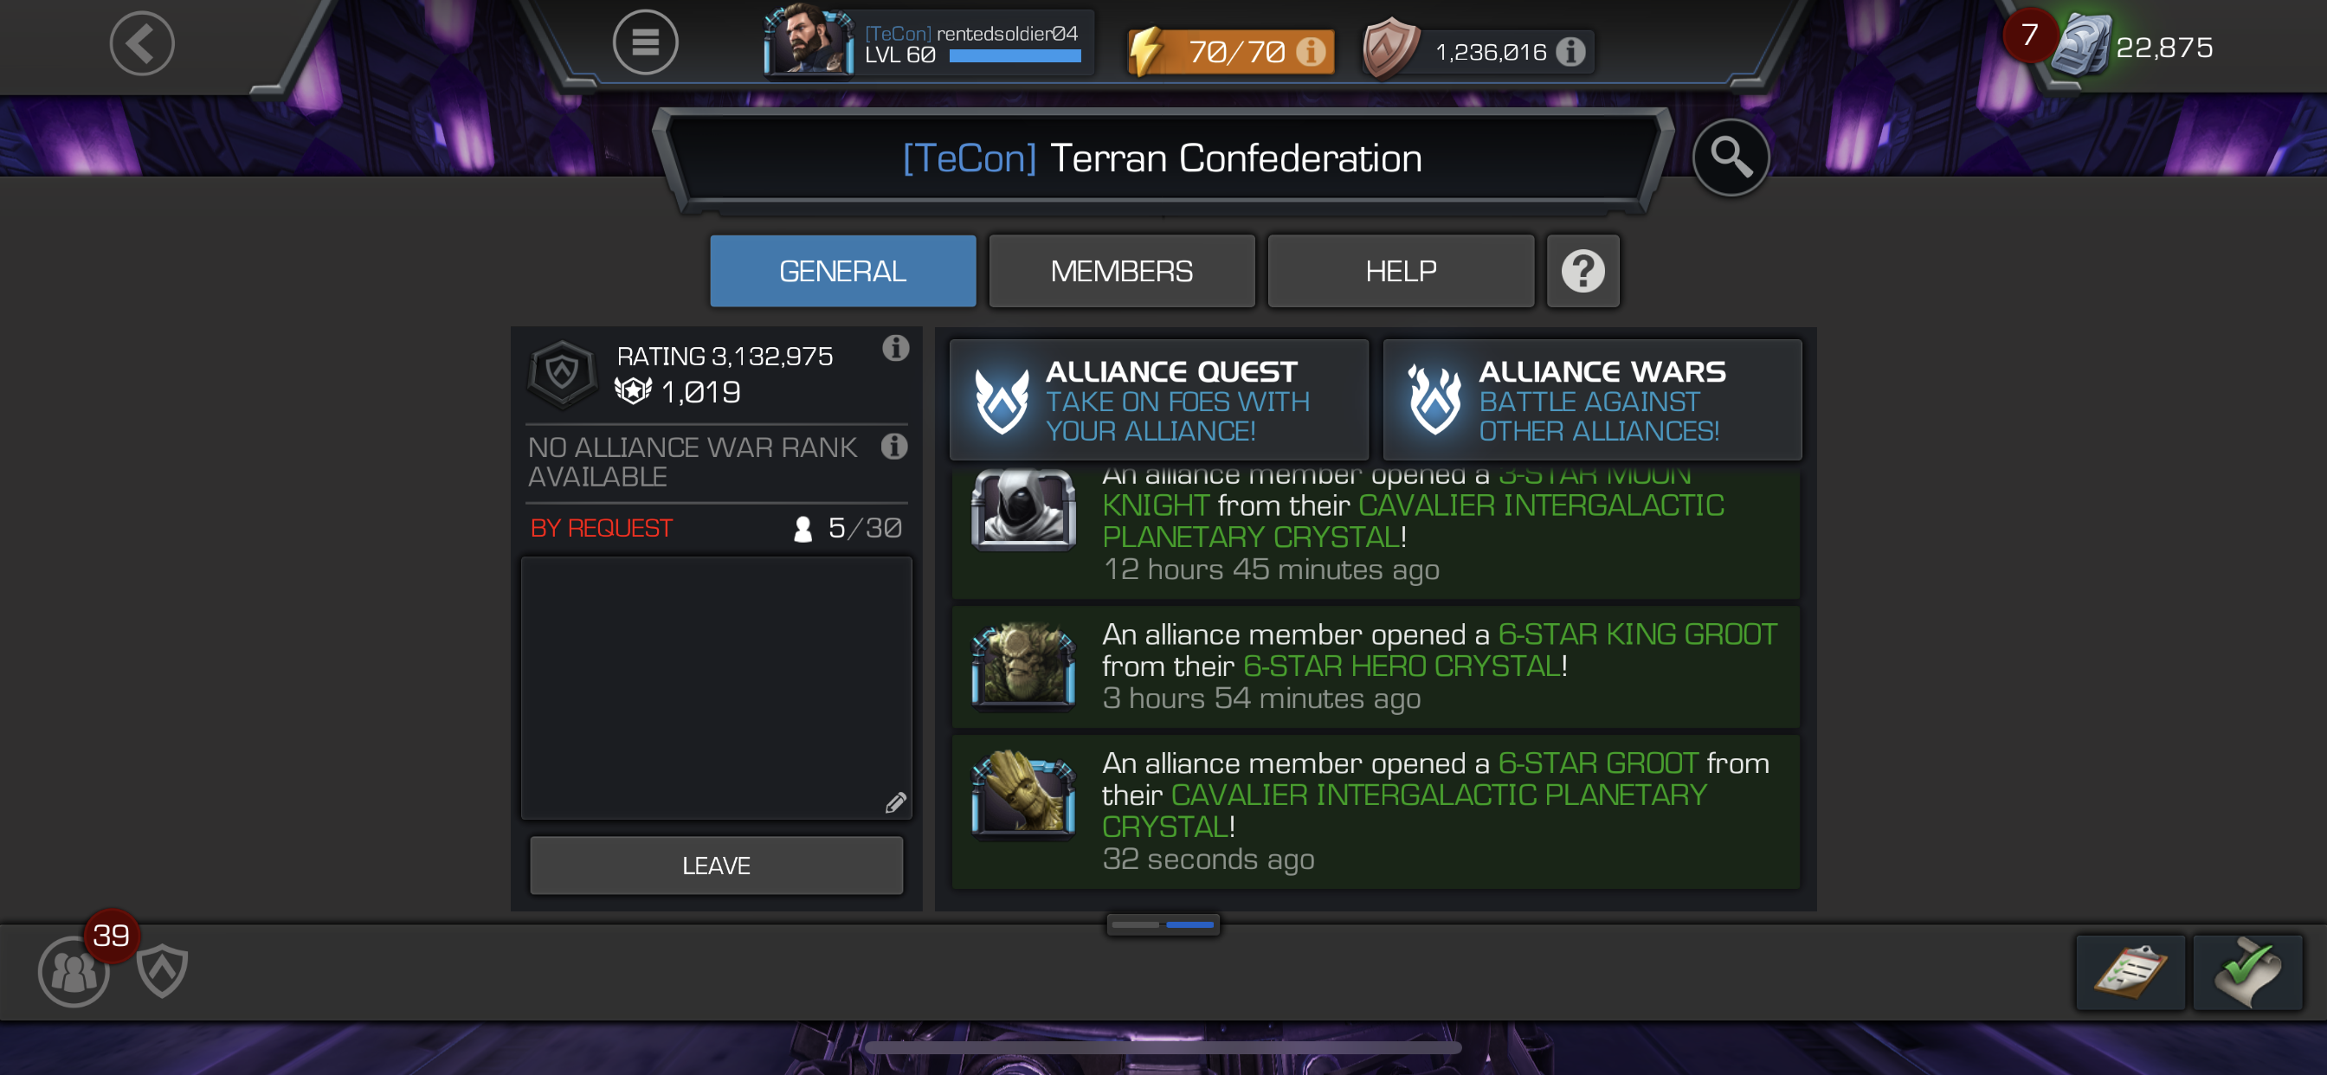Image resolution: width=2327 pixels, height=1075 pixels.
Task: Open ALLIANCE QUEST
Action: [1158, 400]
